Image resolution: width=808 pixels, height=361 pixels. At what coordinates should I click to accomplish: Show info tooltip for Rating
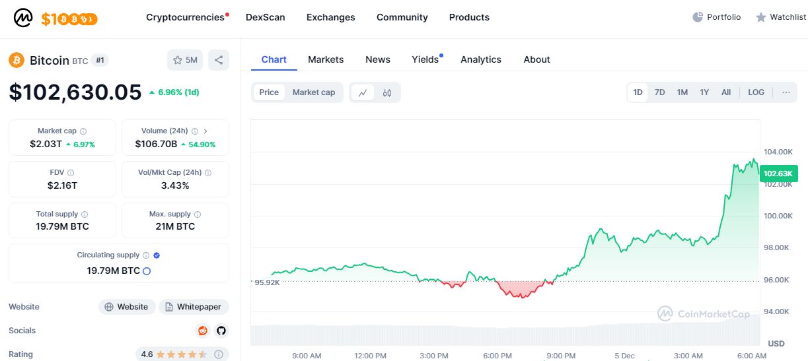click(219, 354)
